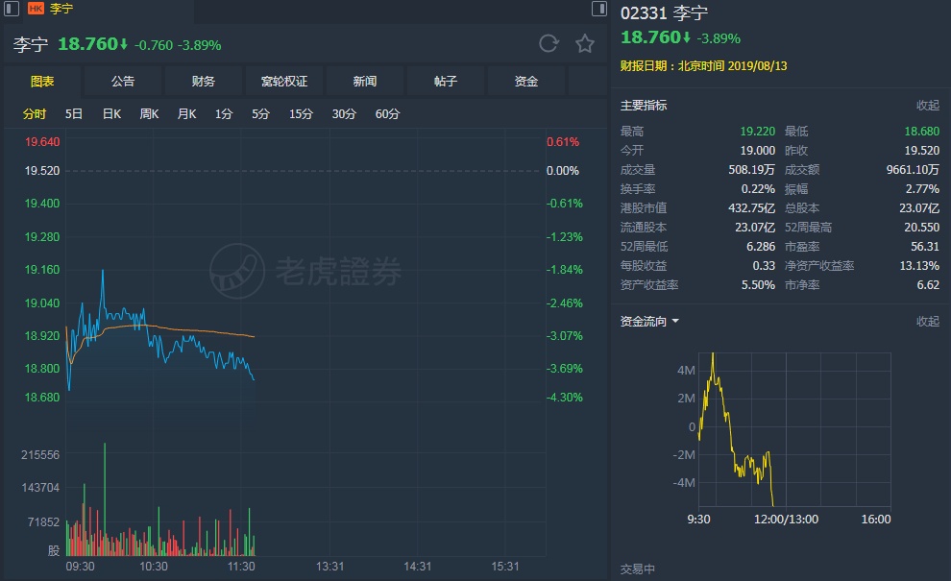This screenshot has height=581, width=951.
Task: Click the HK market badge on the 李宁 tab
Action: coord(36,9)
